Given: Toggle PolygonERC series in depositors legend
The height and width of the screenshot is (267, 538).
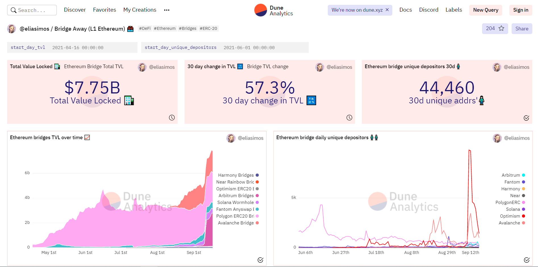Looking at the screenshot, I should point(510,203).
